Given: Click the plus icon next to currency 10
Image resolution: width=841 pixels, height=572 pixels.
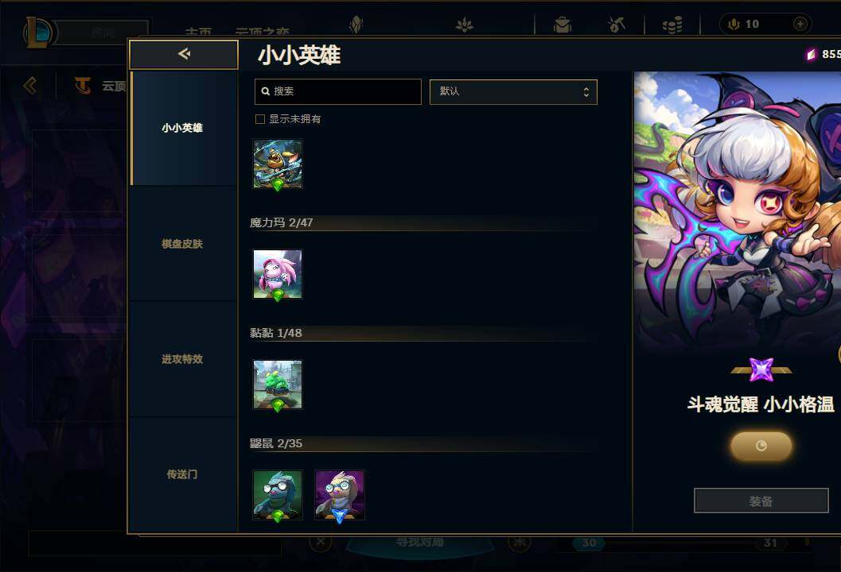Looking at the screenshot, I should coord(800,24).
